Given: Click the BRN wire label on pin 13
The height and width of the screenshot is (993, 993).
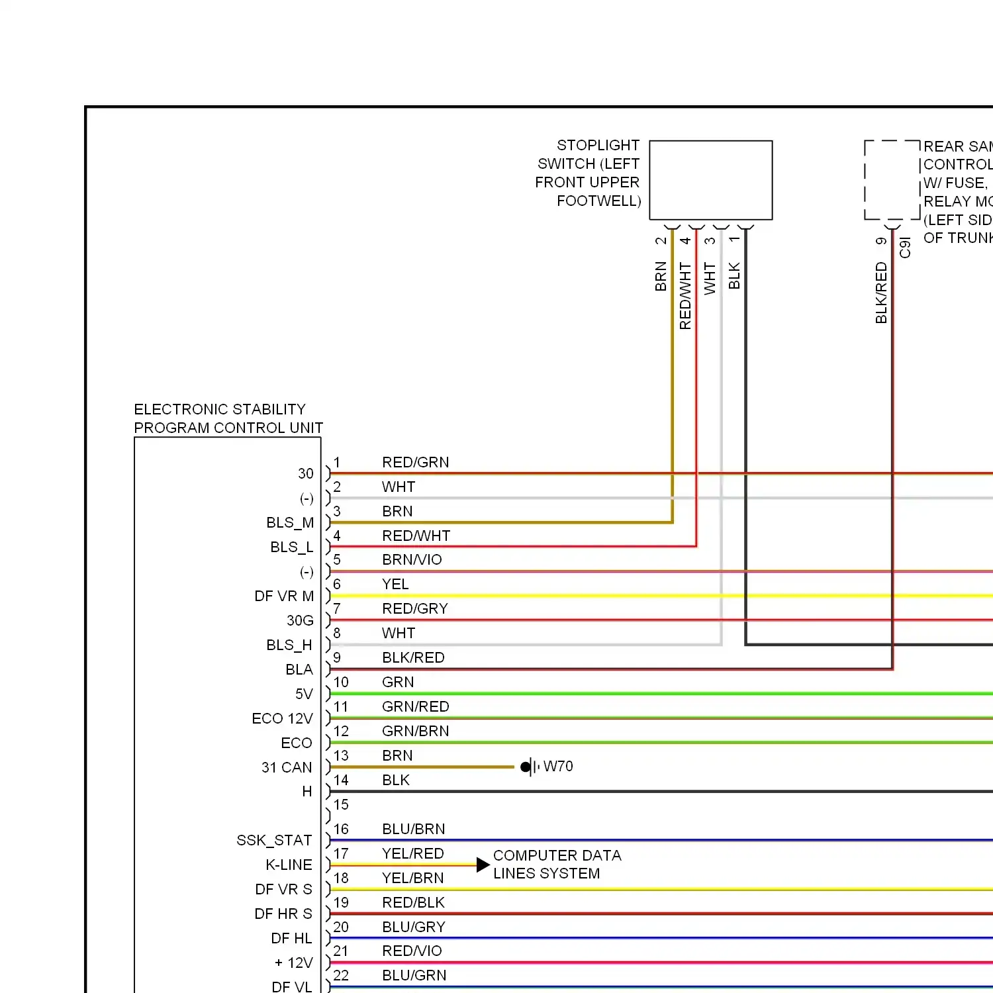Looking at the screenshot, I should point(397,755).
